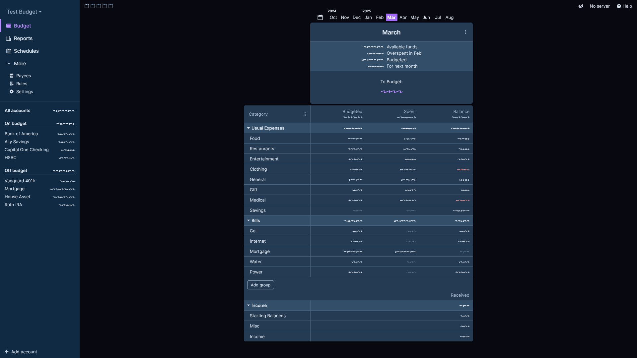Show four months using the fourth calendar icon
Screen dimensions: 637x358
click(105, 6)
